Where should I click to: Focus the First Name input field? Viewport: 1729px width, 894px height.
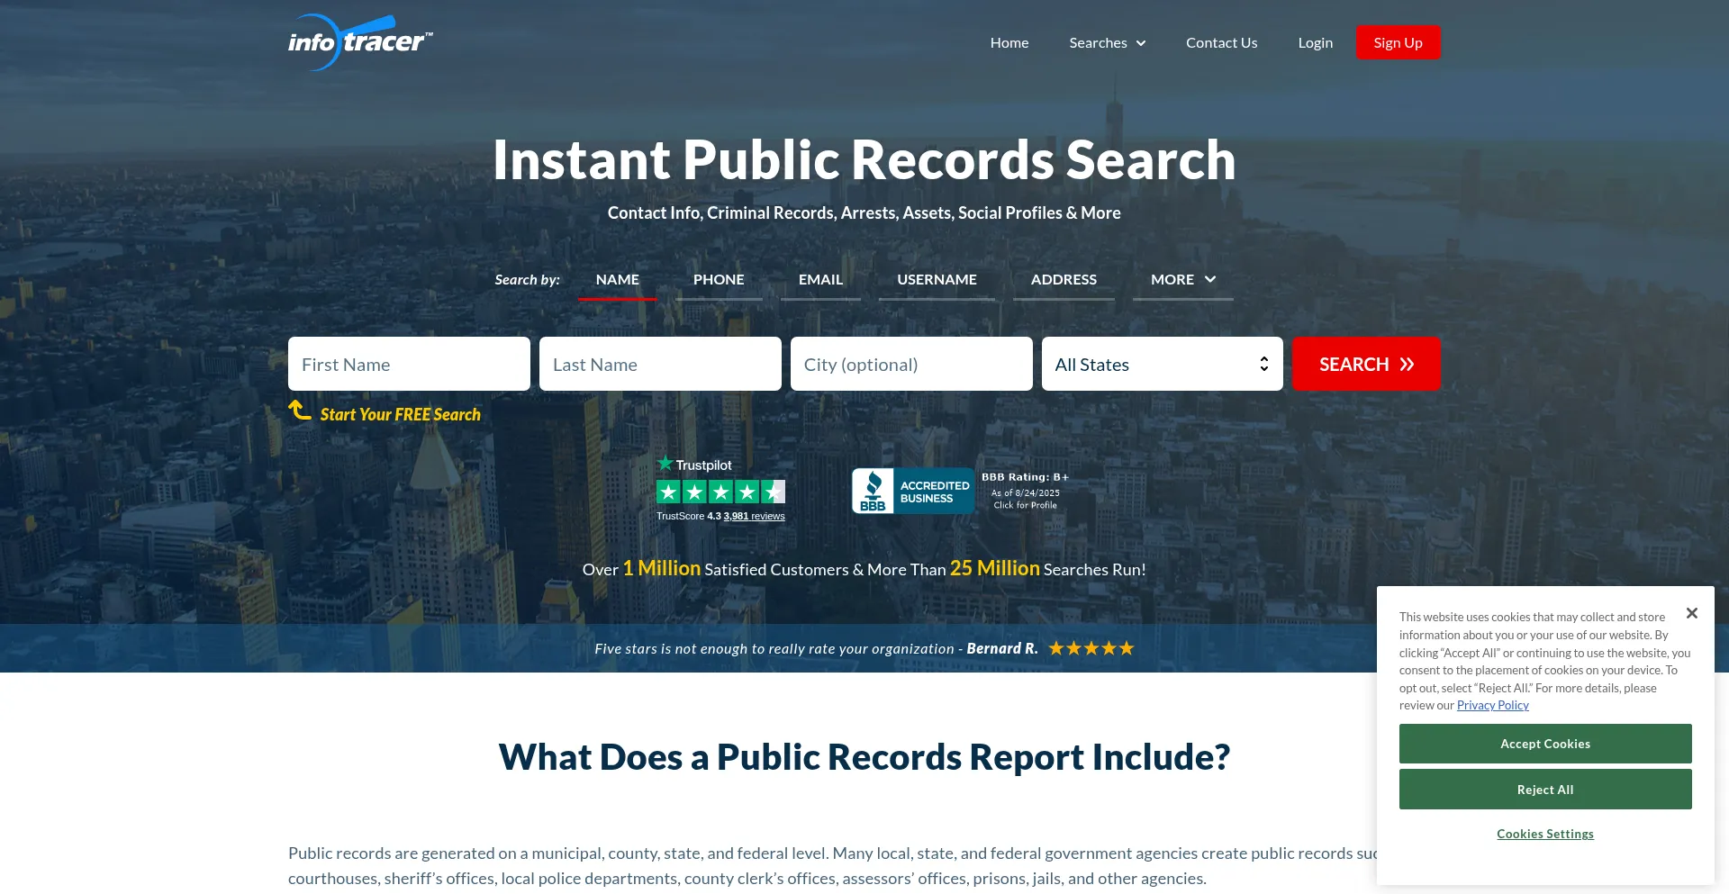click(x=409, y=364)
